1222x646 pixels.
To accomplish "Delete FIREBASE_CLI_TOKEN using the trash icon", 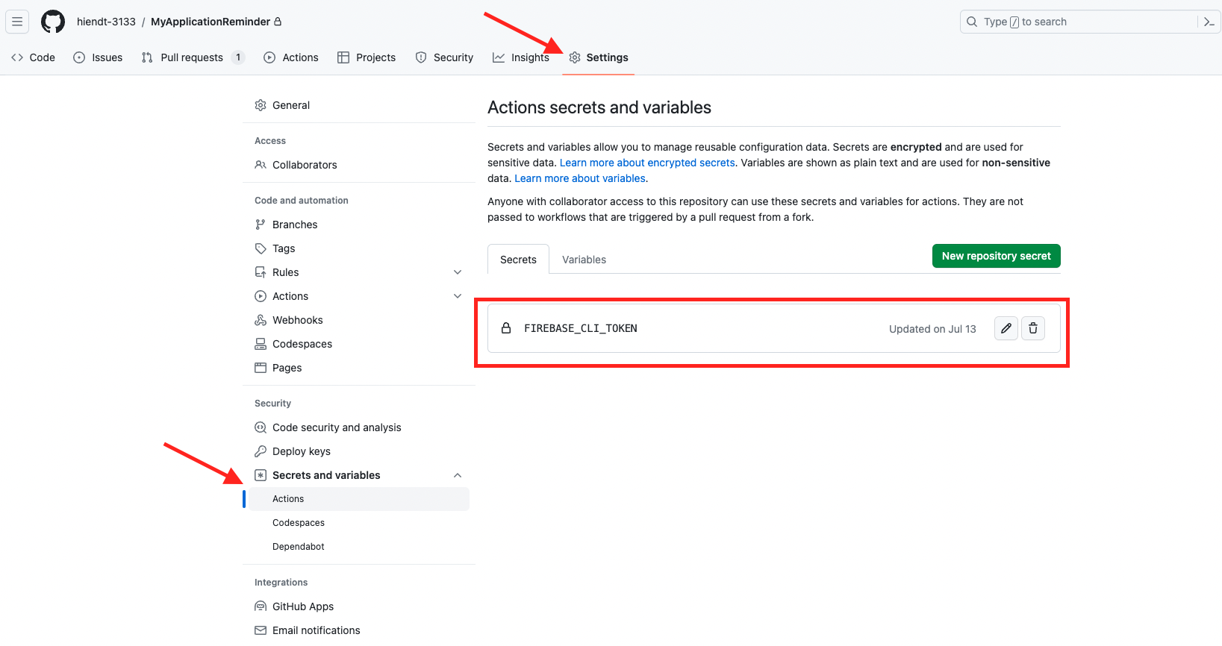I will [x=1032, y=328].
